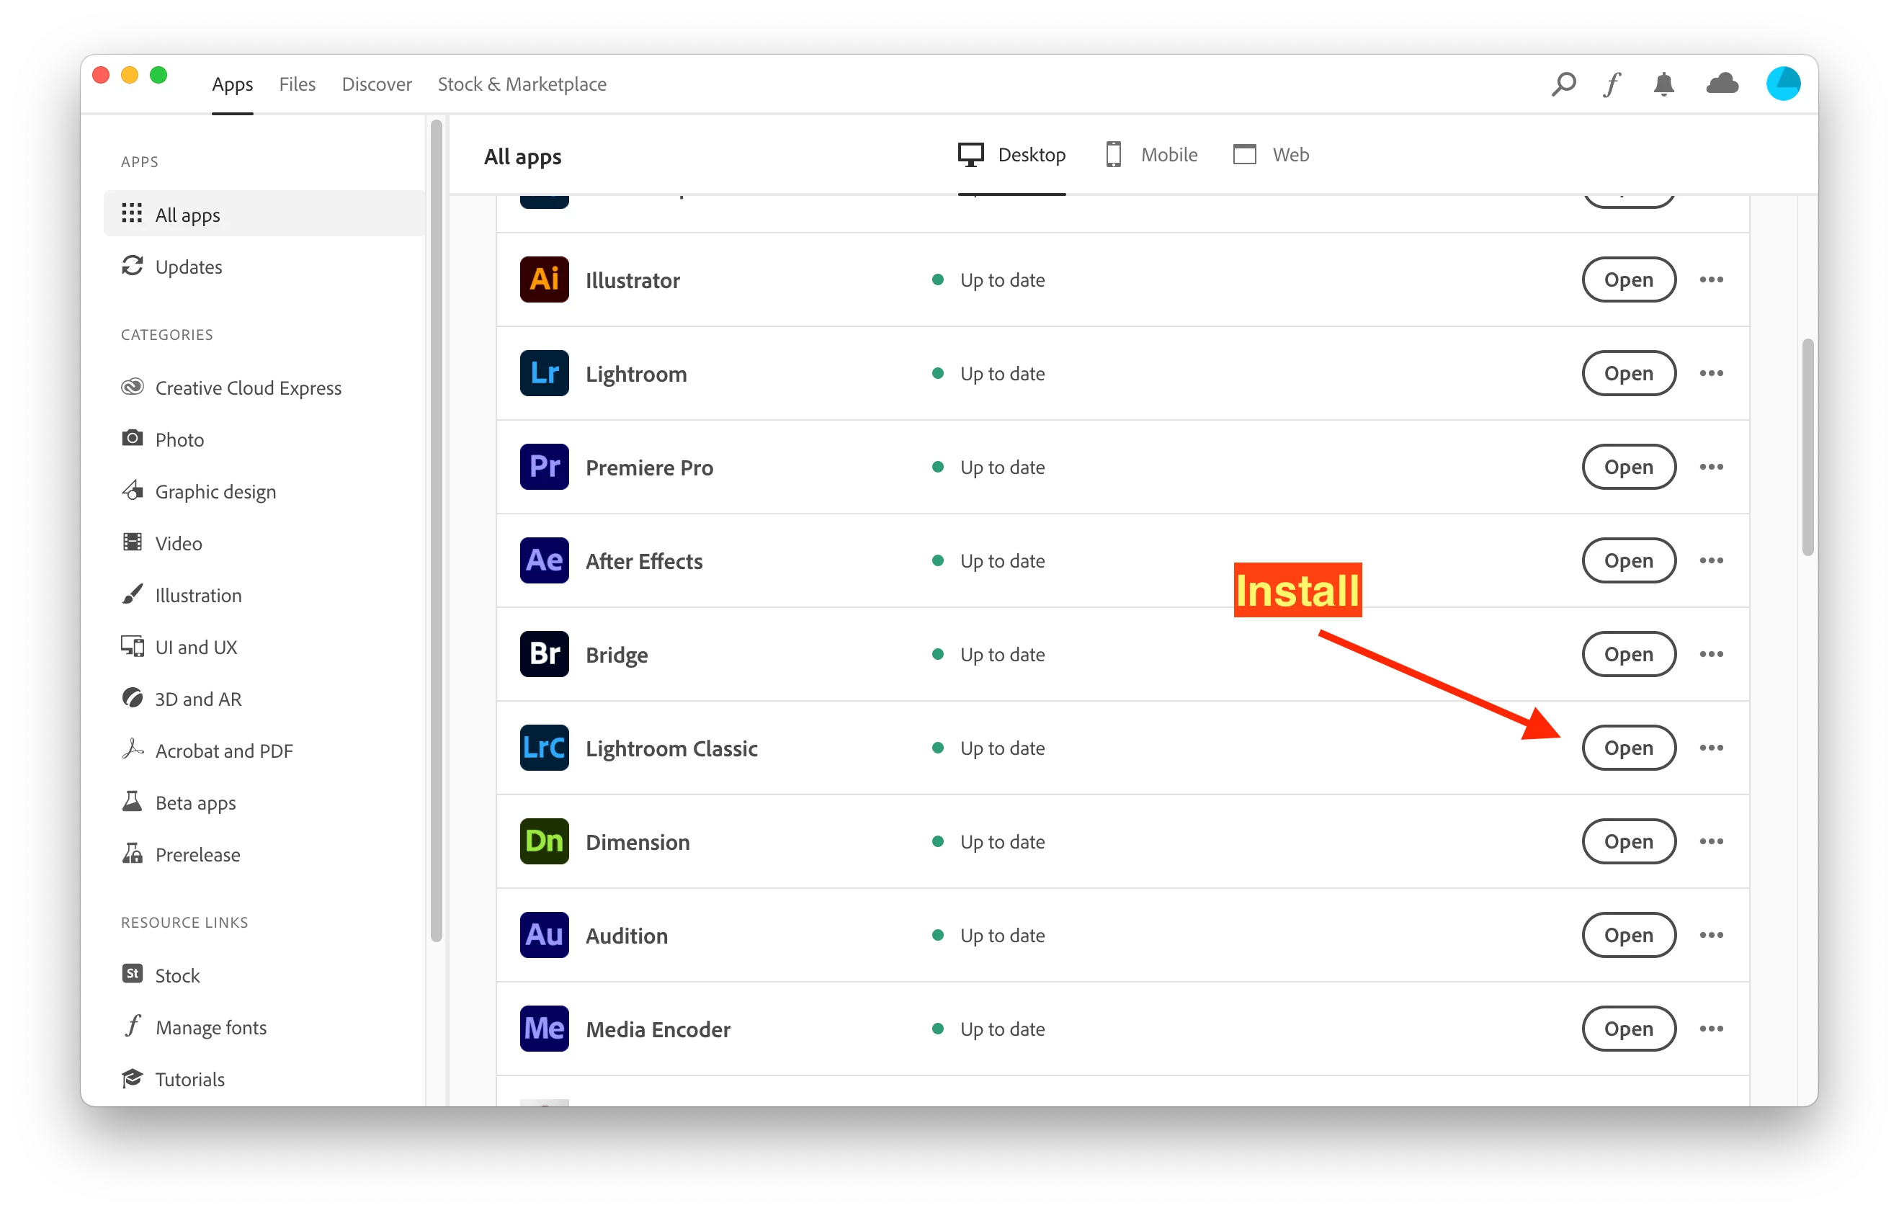Screen dimensions: 1899x1213
Task: Click the Beta apps flask icon
Action: [x=133, y=801]
